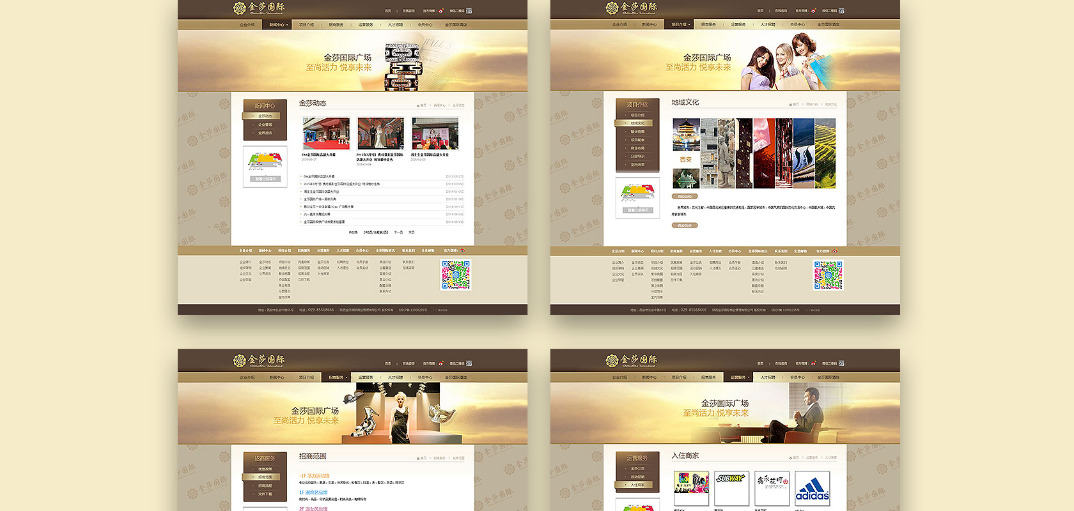Click the Weibo icon in top-left page header
This screenshot has height=511, width=1074.
point(441,11)
